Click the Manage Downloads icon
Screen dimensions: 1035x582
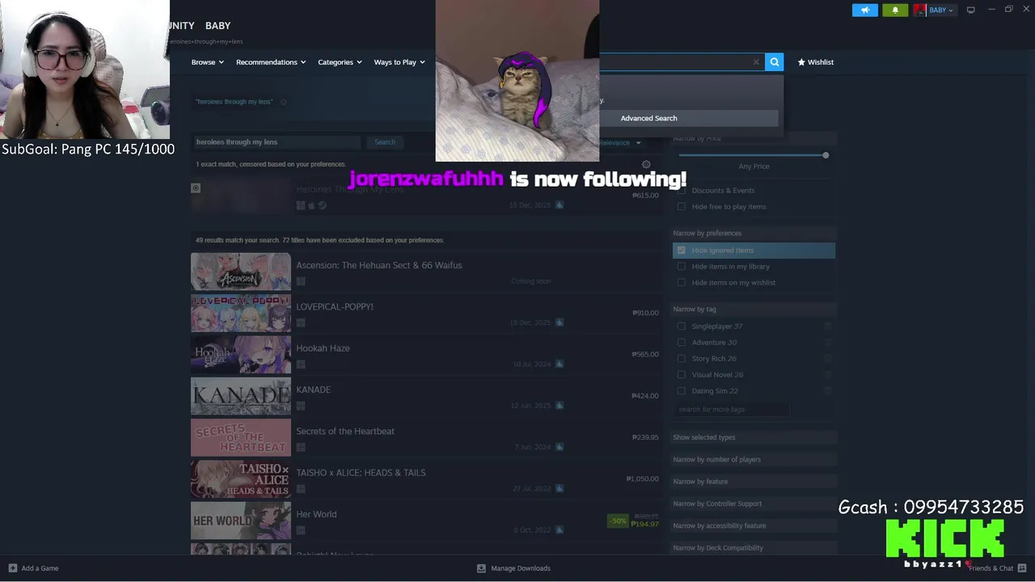(481, 568)
